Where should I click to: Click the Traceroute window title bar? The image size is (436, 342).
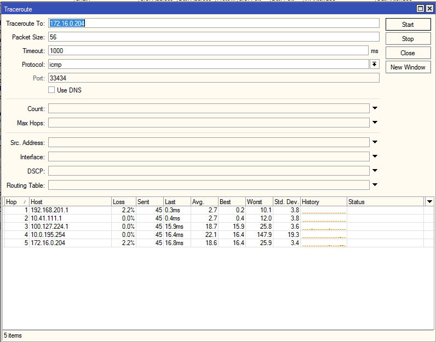[209, 9]
